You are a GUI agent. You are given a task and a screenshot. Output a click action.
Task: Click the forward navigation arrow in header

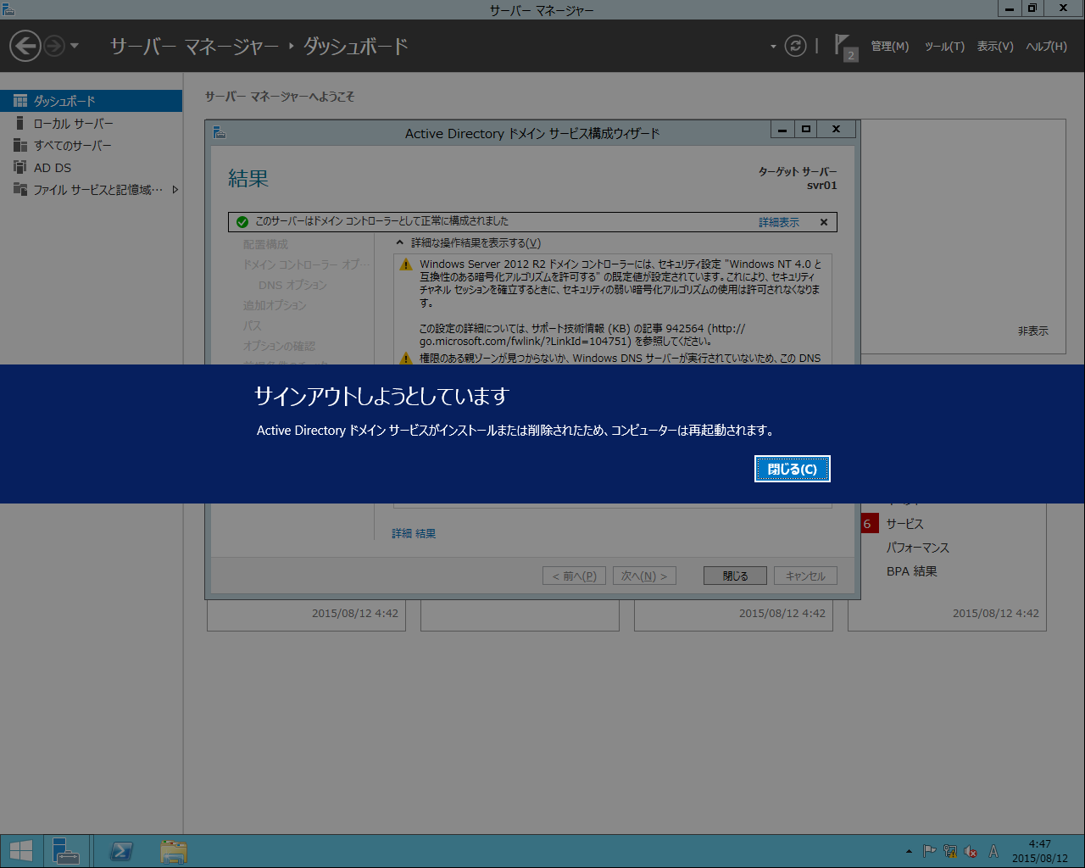(x=54, y=46)
